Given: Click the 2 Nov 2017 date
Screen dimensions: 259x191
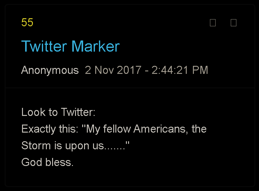Looking at the screenshot, I should pos(113,70).
